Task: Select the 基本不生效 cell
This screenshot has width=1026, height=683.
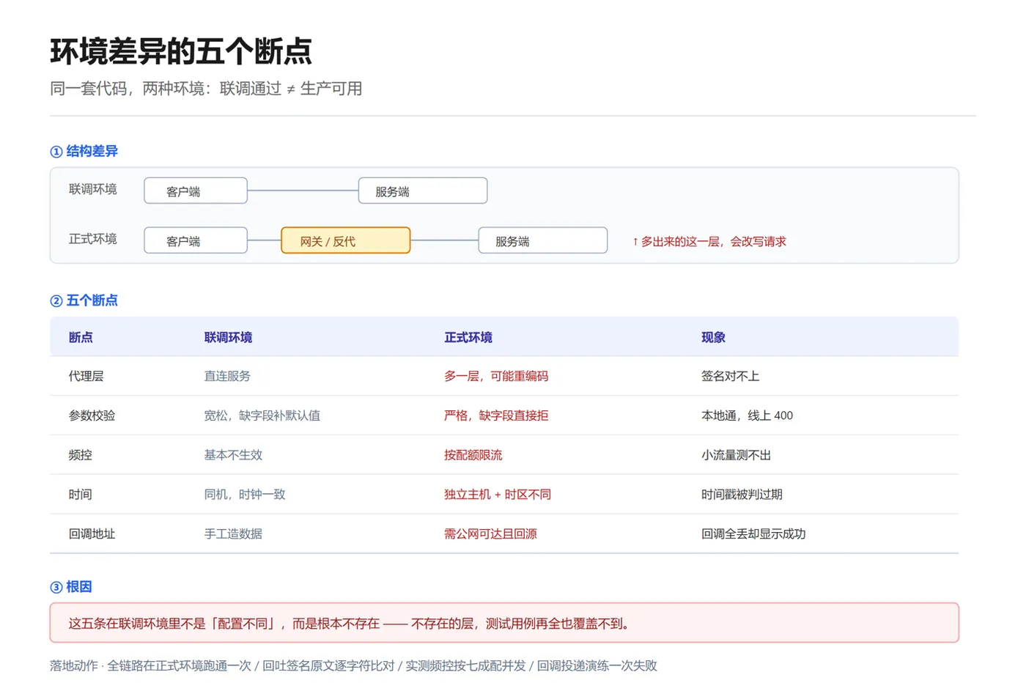Action: [233, 455]
